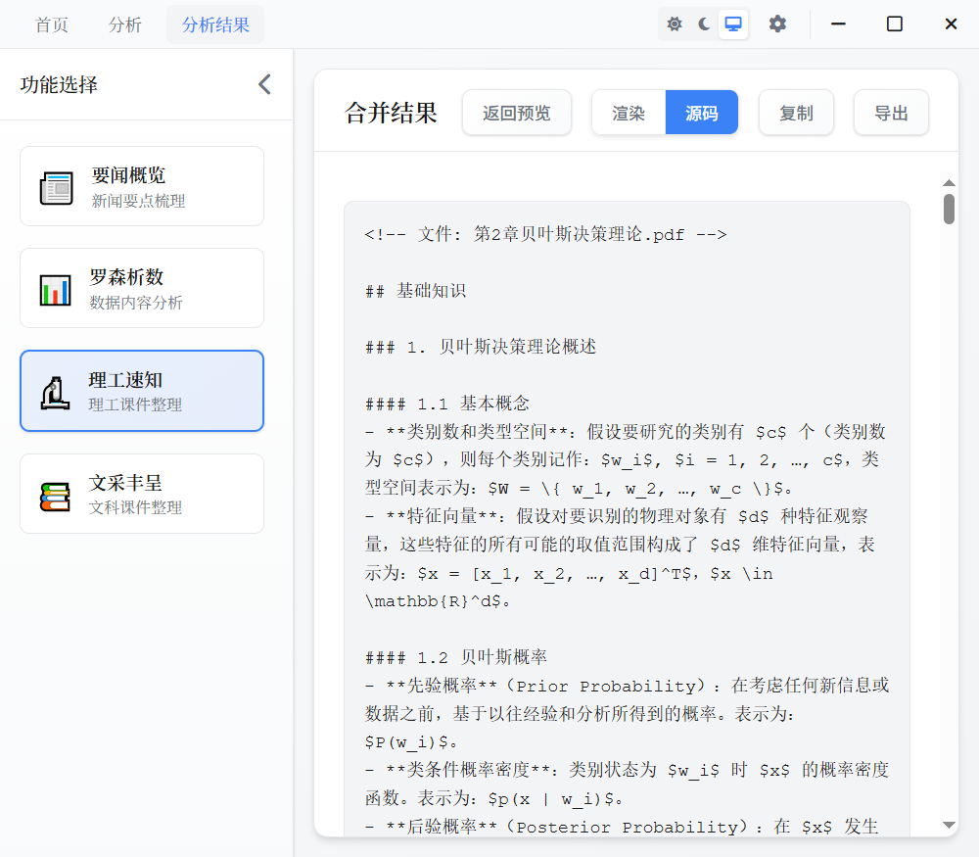Open the 文采丰呈 panel entry
This screenshot has width=979, height=857.
click(x=142, y=493)
